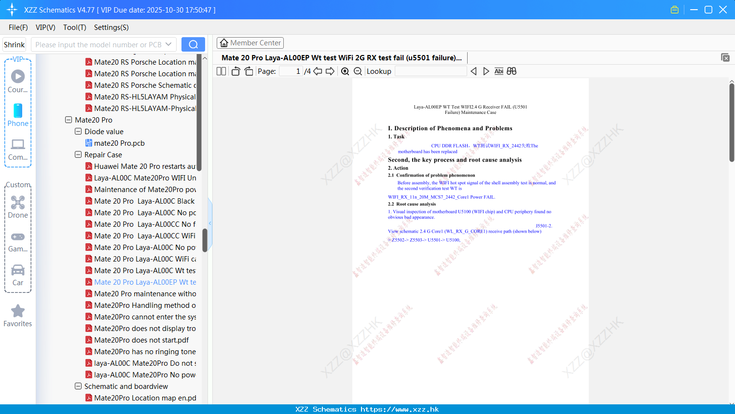Open Mate20 RS Porsche Schematic file
This screenshot has height=414, width=735.
click(x=140, y=85)
